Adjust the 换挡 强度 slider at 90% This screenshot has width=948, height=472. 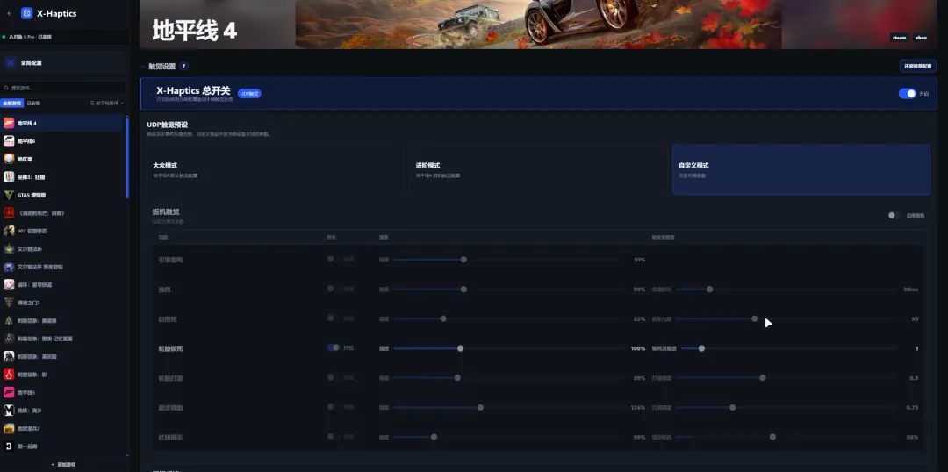pos(463,290)
